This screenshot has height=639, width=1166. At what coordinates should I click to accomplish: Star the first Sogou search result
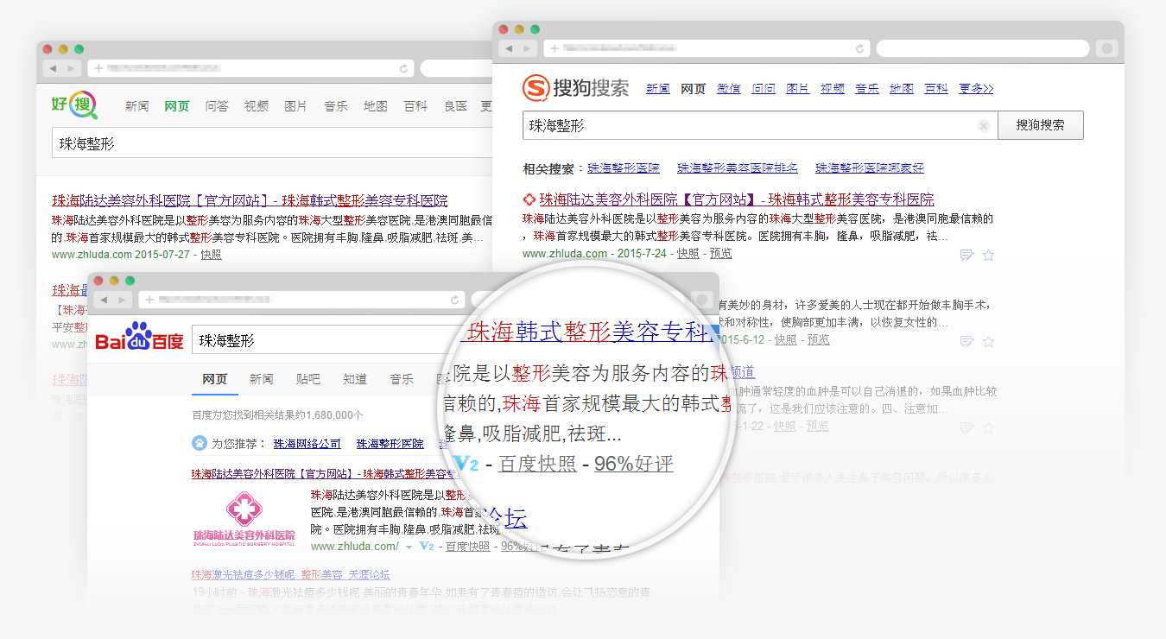pos(989,255)
